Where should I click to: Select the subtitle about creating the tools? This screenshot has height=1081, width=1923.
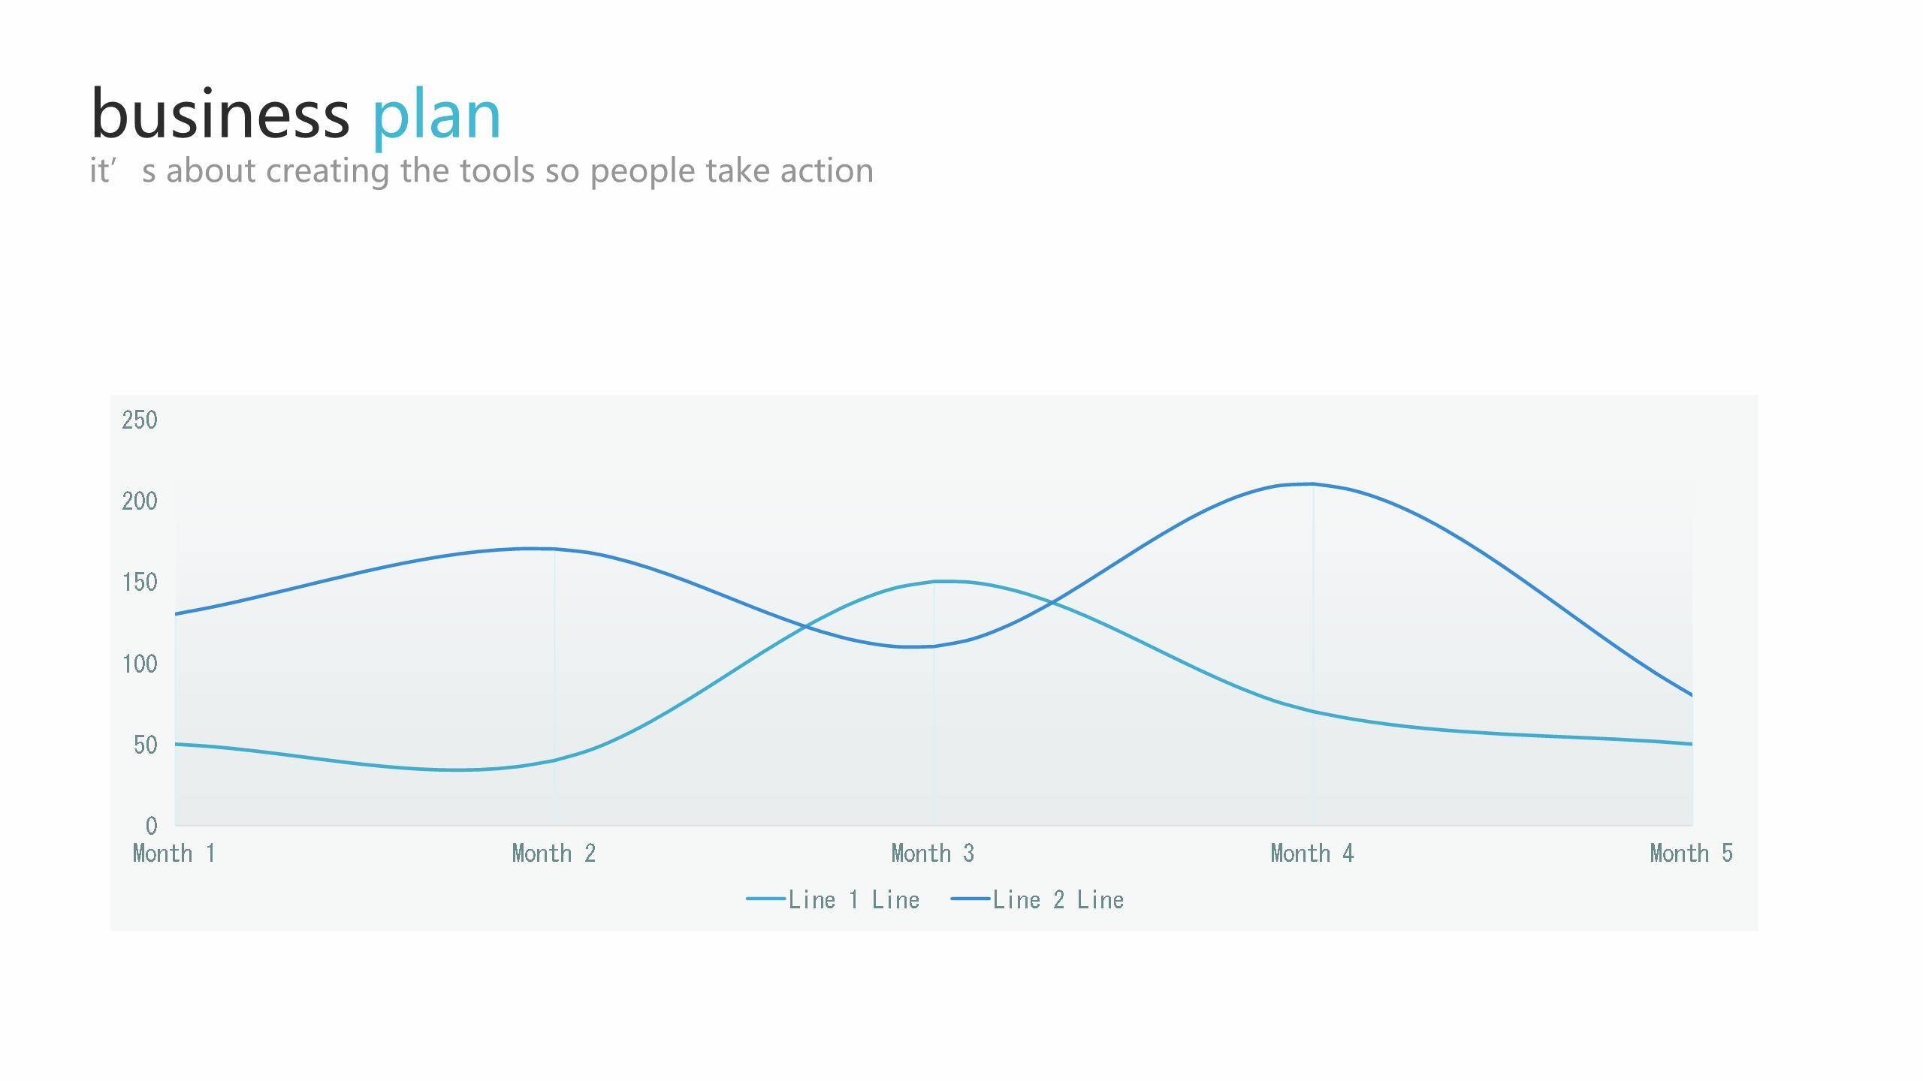click(482, 171)
